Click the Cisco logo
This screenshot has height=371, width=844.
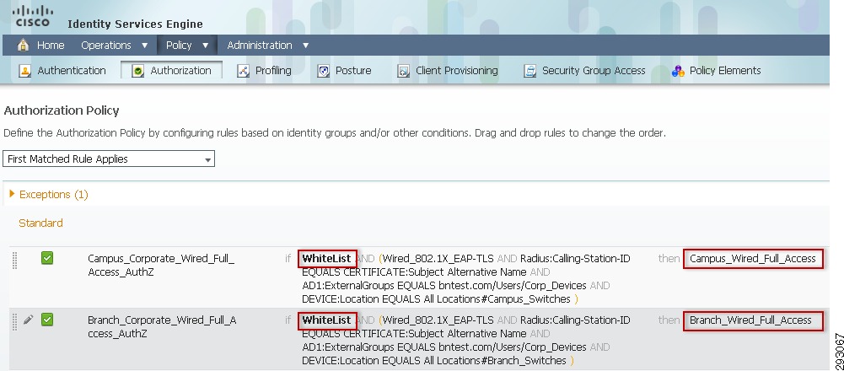[x=33, y=17]
